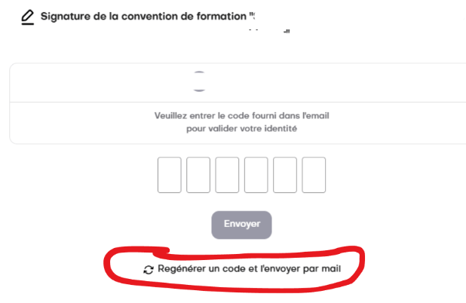Click the Envoyer button
The width and height of the screenshot is (466, 303).
tap(241, 225)
